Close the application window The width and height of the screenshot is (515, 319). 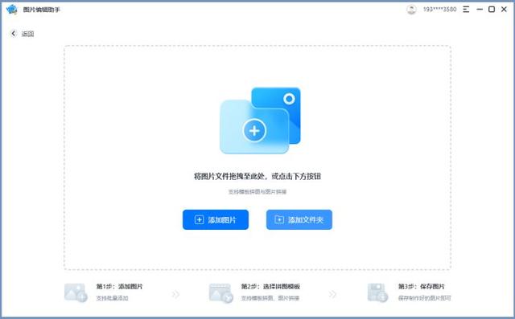coord(504,10)
